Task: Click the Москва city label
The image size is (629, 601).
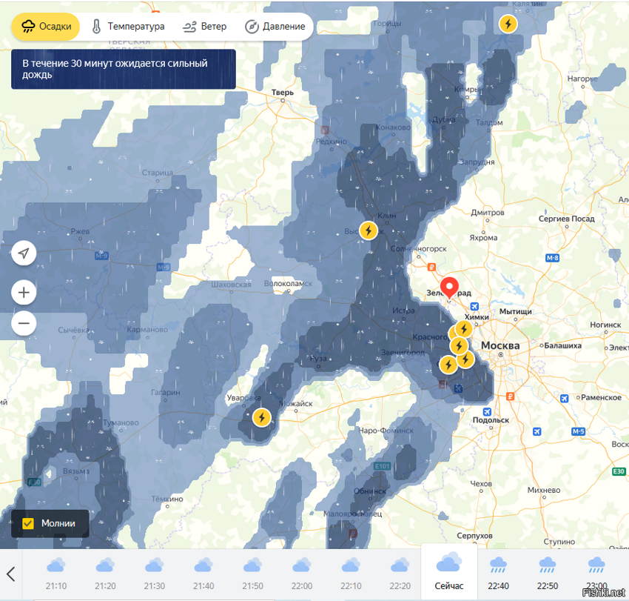Action: (x=500, y=346)
